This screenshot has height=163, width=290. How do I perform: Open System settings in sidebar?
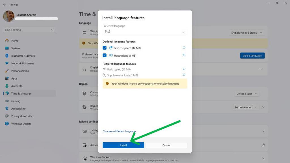click(x=29, y=48)
